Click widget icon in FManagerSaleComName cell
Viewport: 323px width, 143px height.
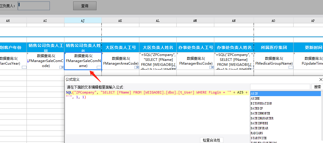point(99,67)
